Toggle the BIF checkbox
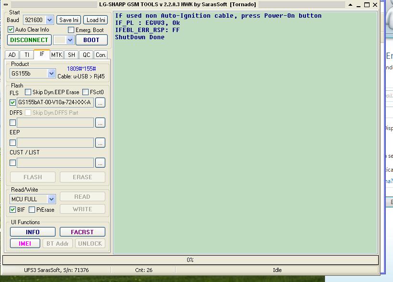 pos(12,210)
